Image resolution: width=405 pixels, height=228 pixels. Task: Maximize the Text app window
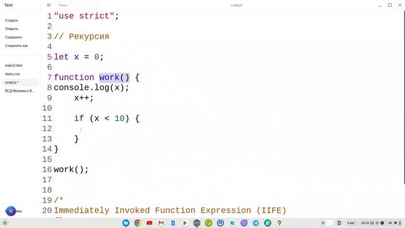click(390, 5)
